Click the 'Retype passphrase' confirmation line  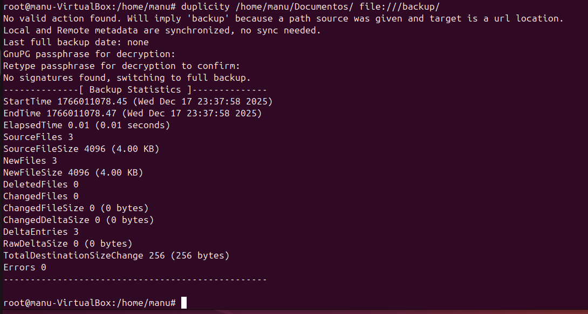121,66
